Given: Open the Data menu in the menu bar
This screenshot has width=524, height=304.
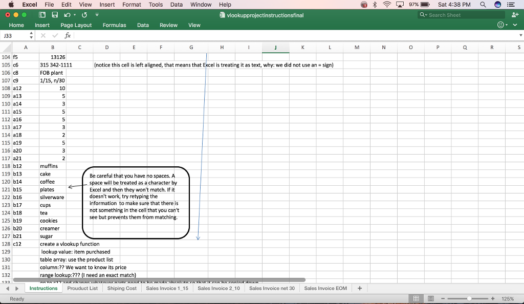Looking at the screenshot, I should pos(177,5).
